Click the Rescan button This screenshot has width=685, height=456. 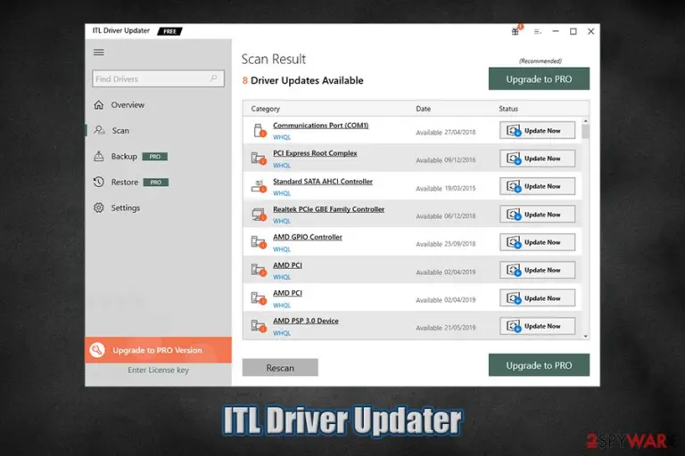(x=280, y=368)
